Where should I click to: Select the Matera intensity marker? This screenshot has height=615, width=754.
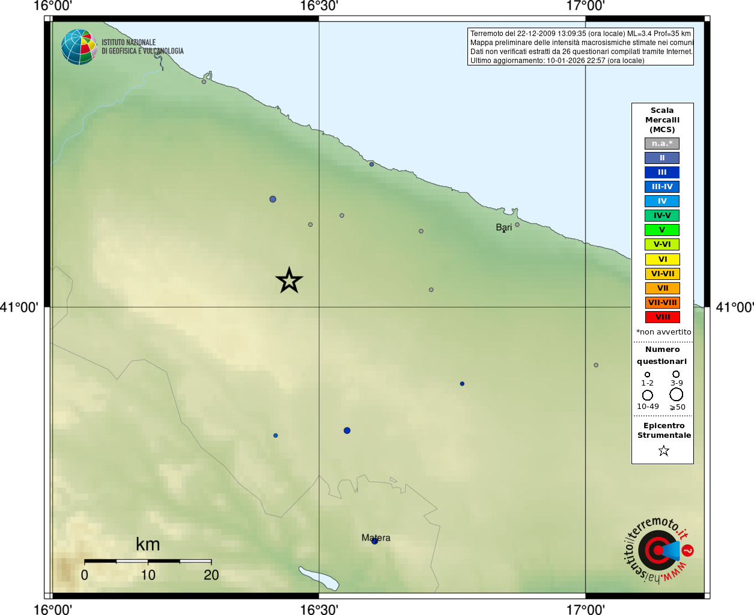tap(374, 541)
